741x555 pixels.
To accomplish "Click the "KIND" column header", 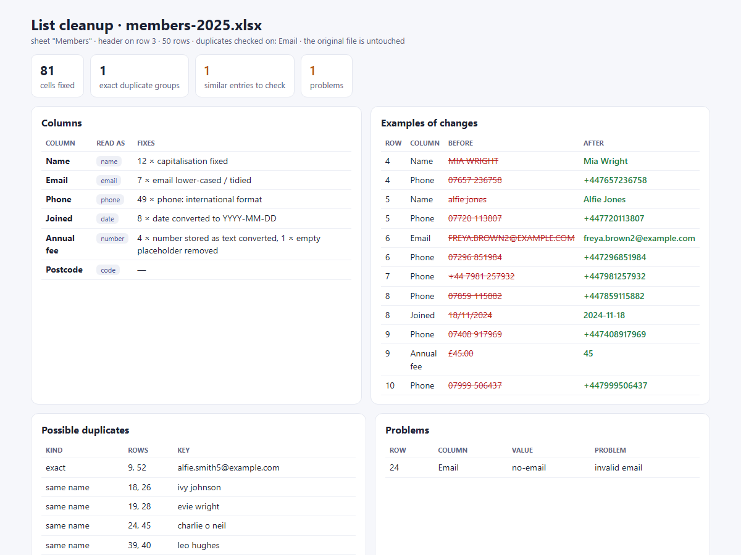I will tap(54, 450).
